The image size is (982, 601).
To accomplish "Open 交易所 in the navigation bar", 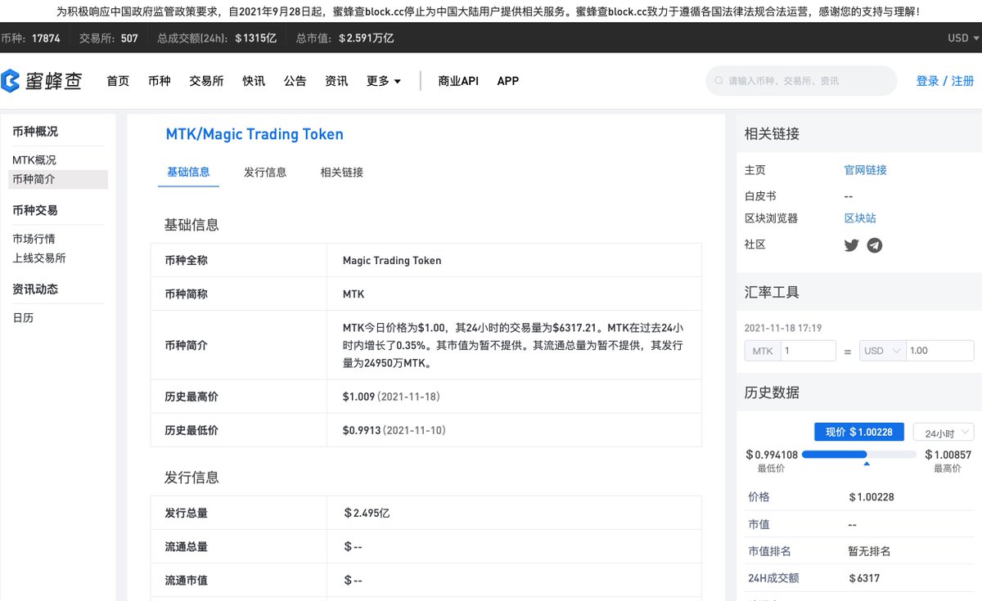I will coord(206,81).
